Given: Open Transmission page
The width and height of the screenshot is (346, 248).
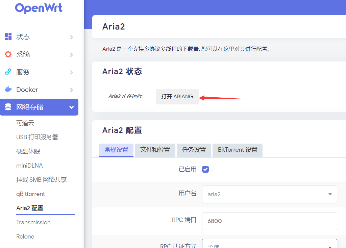Looking at the screenshot, I should click(33, 222).
